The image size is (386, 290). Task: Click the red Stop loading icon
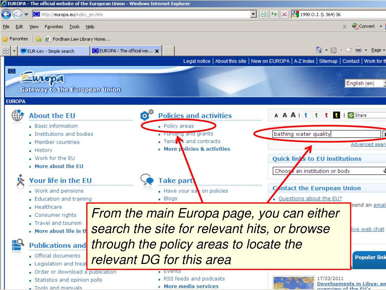[x=284, y=14]
